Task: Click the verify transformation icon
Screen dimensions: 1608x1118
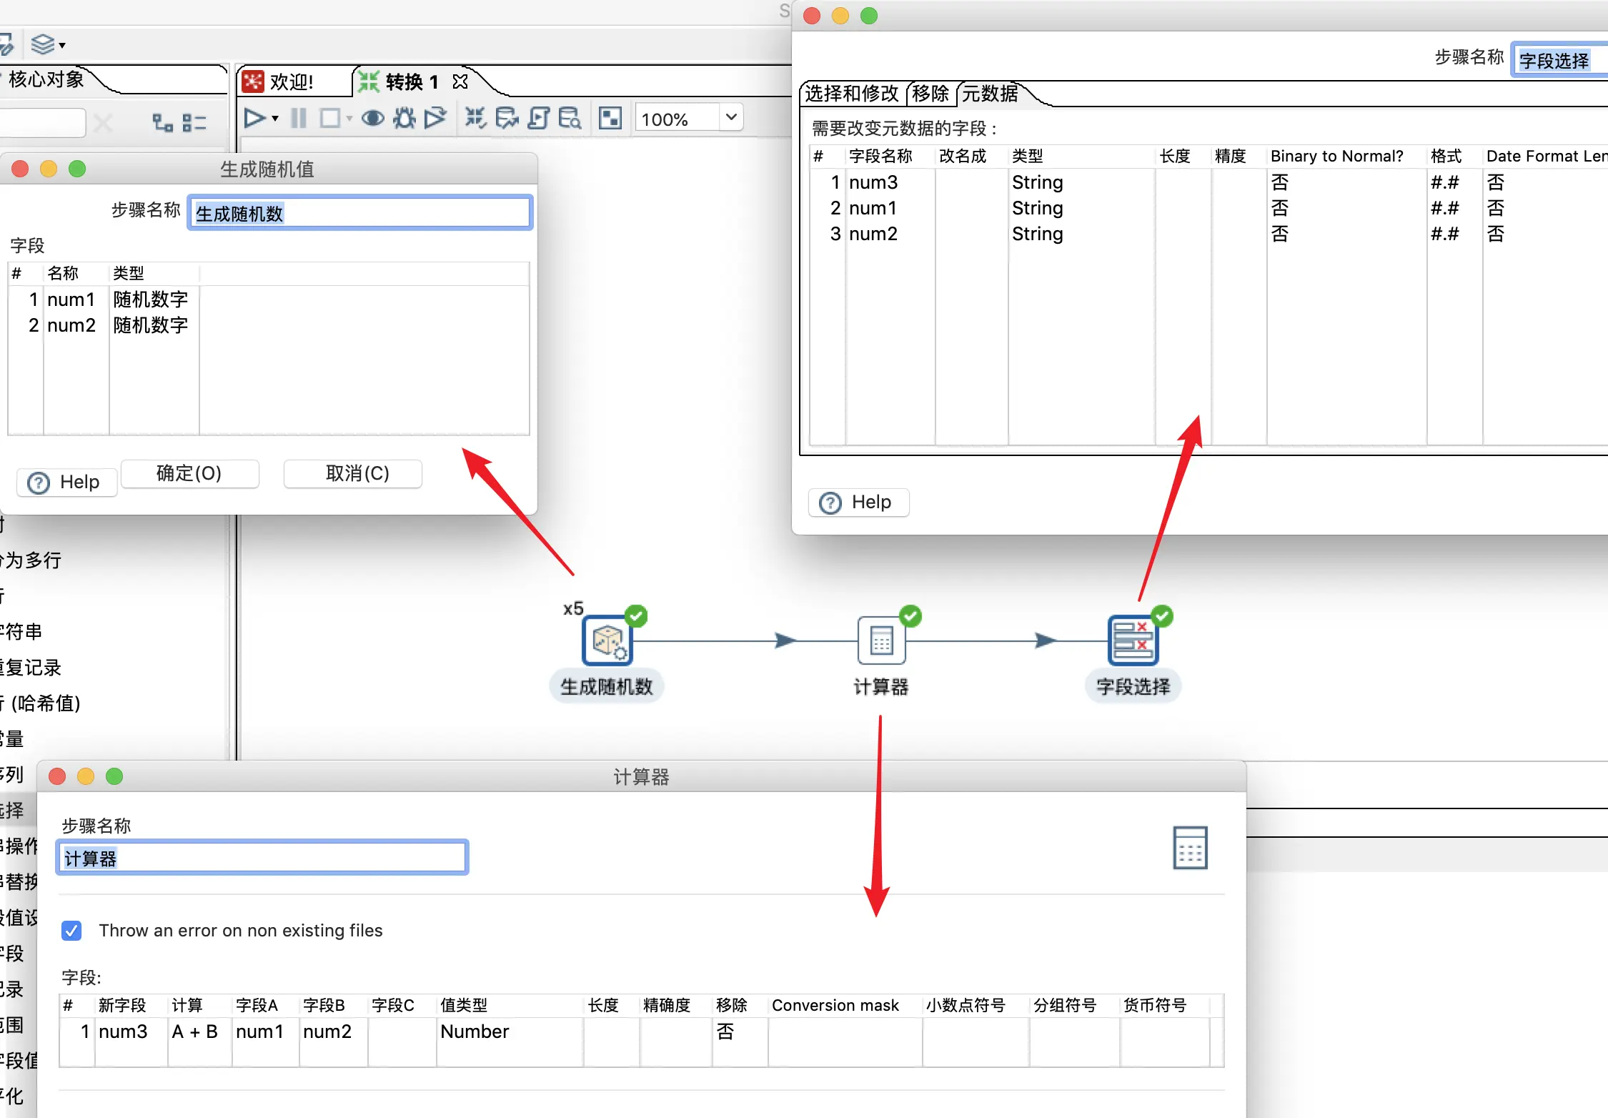Action: click(x=475, y=118)
